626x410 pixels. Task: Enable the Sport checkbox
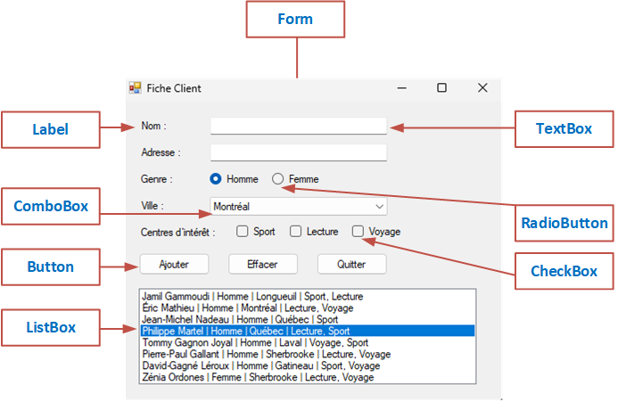[x=243, y=232]
